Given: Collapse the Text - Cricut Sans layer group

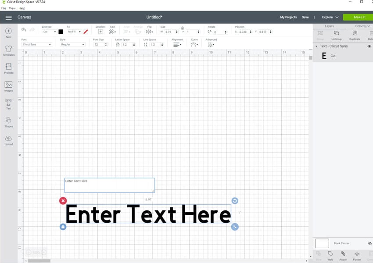Looking at the screenshot, I should tap(316, 46).
